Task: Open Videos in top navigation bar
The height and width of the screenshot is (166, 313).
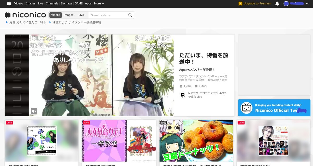Action: [19, 3]
